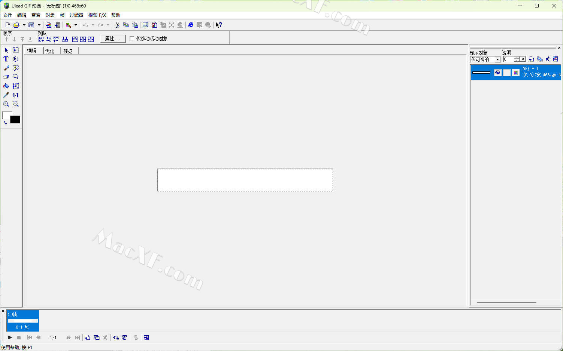Click the Internet Explorer preview icon
The width and height of the screenshot is (563, 351).
191,25
